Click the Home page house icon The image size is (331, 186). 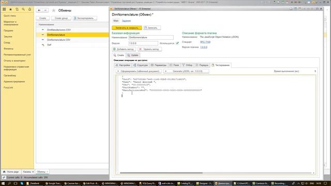coord(4,172)
